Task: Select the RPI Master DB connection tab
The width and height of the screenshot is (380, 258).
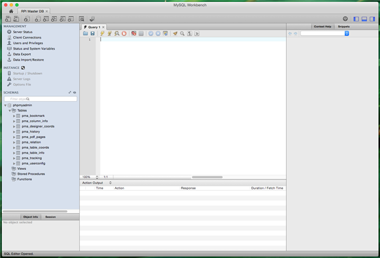Action: tap(32, 11)
